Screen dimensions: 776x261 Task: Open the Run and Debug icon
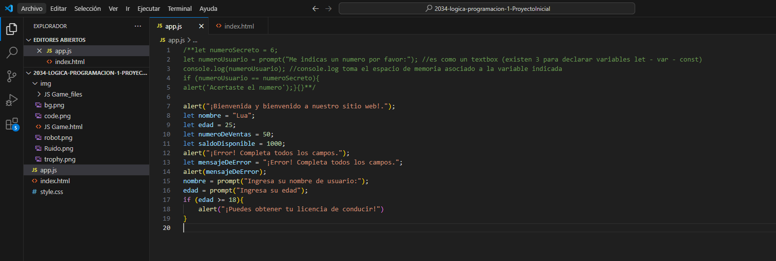(x=12, y=100)
